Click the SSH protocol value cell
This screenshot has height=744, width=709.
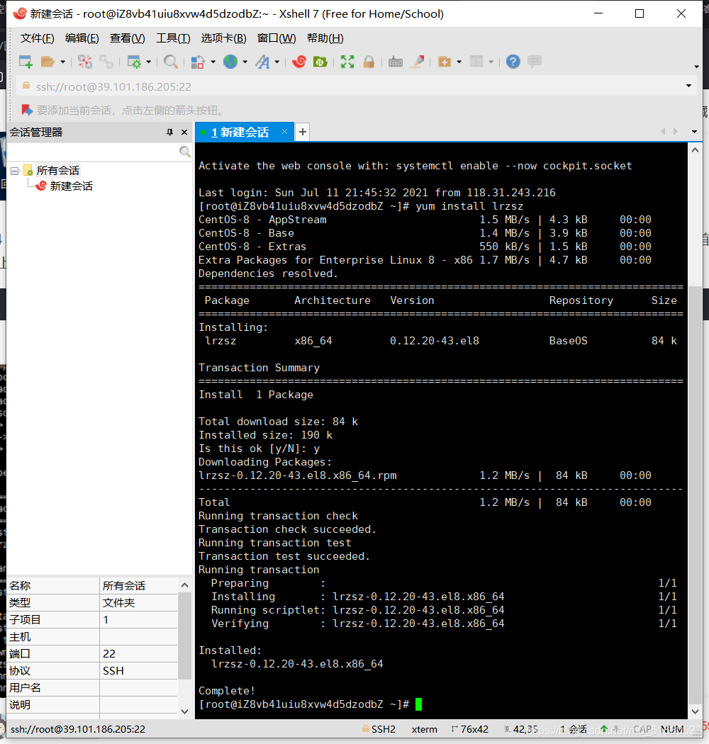138,671
